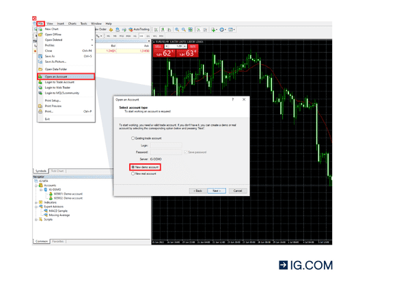
Task: Expand the Indicators tree node
Action: click(36, 202)
